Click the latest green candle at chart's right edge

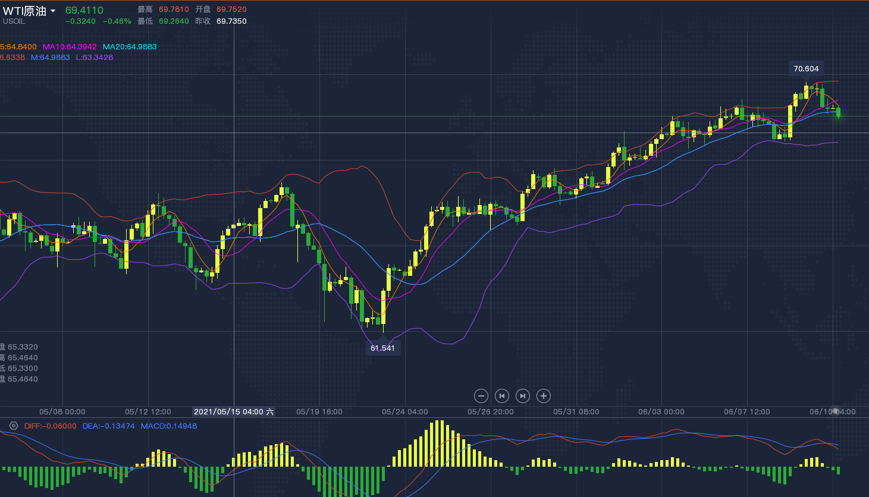[x=838, y=112]
